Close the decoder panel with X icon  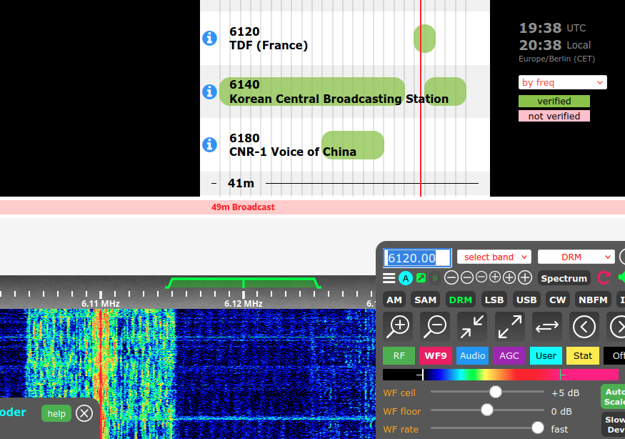click(84, 413)
